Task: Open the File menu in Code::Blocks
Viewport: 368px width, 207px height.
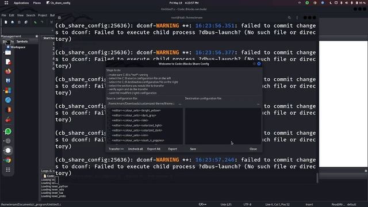Action: (4, 16)
